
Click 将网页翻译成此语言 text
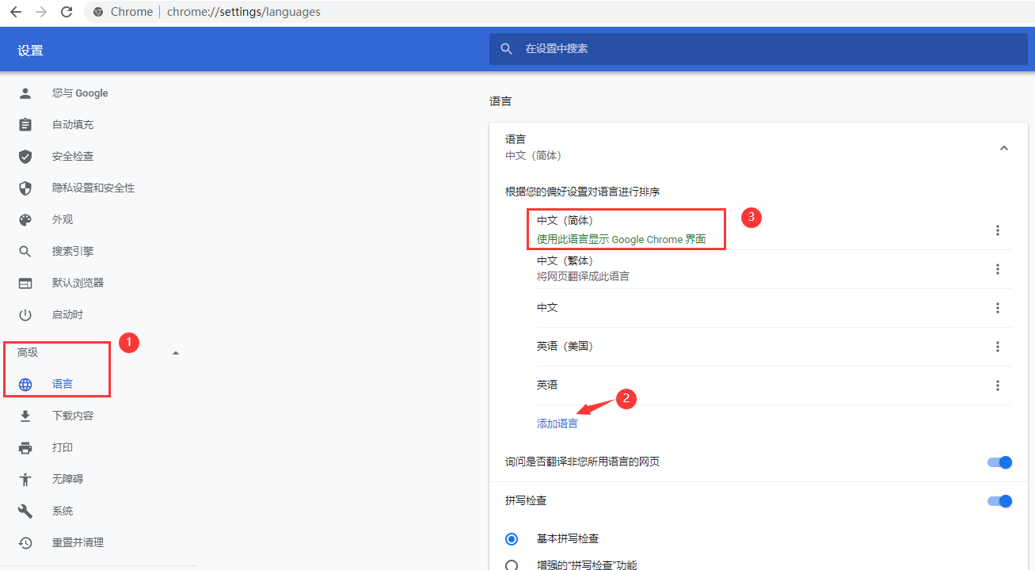(x=583, y=277)
